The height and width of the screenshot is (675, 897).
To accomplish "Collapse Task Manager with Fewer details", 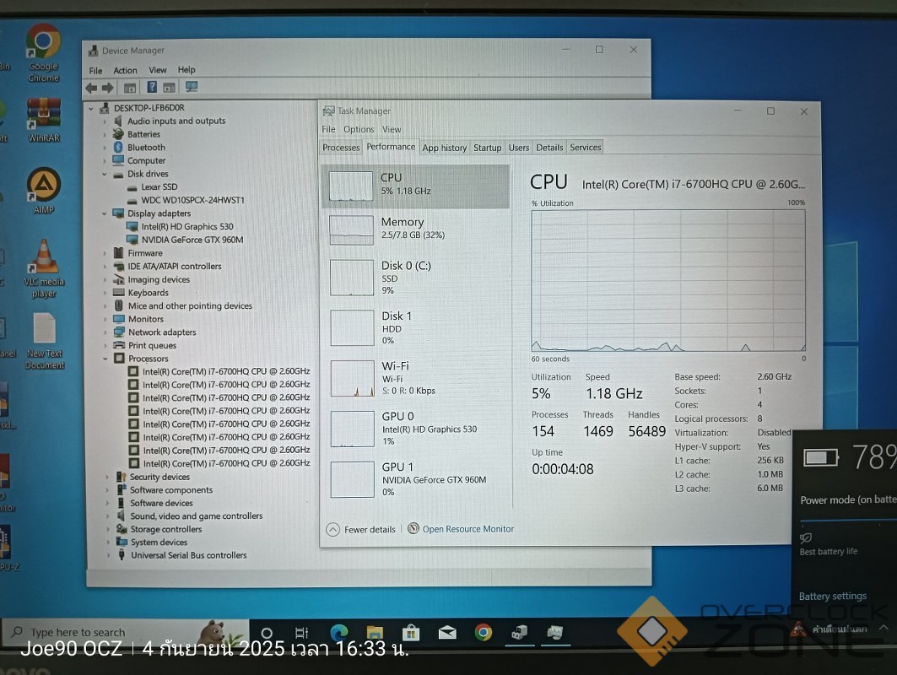I will point(361,530).
